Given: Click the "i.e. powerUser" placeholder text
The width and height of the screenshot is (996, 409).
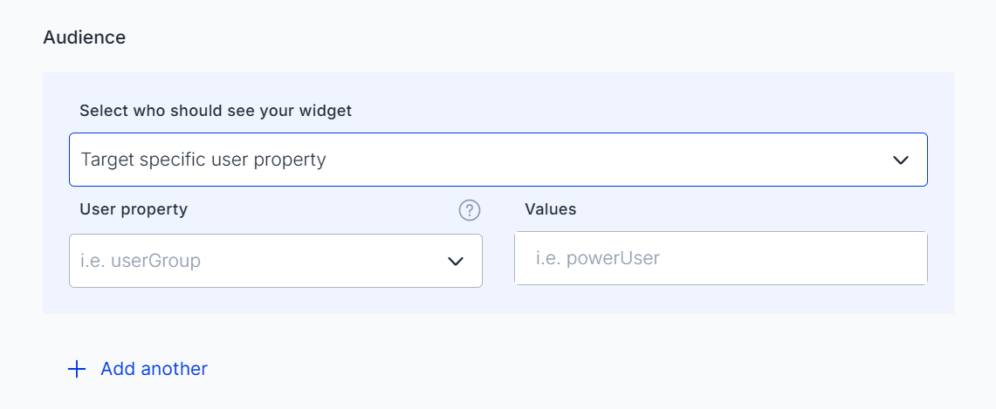Looking at the screenshot, I should tap(597, 258).
